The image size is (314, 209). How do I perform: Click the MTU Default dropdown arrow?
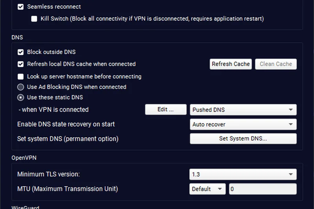(220, 189)
